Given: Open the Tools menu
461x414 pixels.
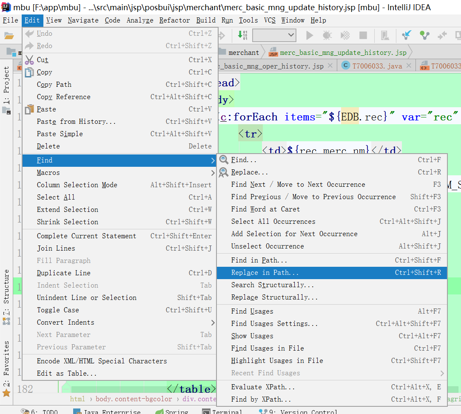Looking at the screenshot, I should tap(248, 20).
